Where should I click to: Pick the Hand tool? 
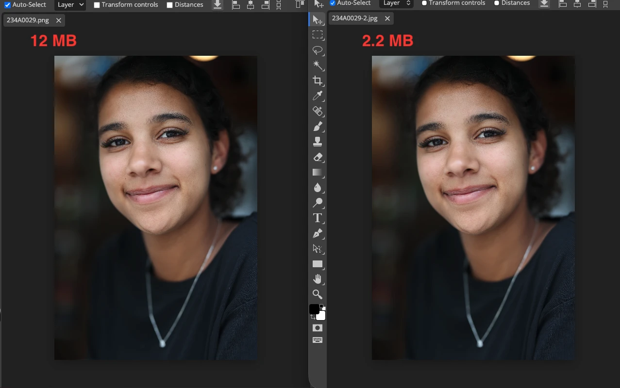point(318,279)
